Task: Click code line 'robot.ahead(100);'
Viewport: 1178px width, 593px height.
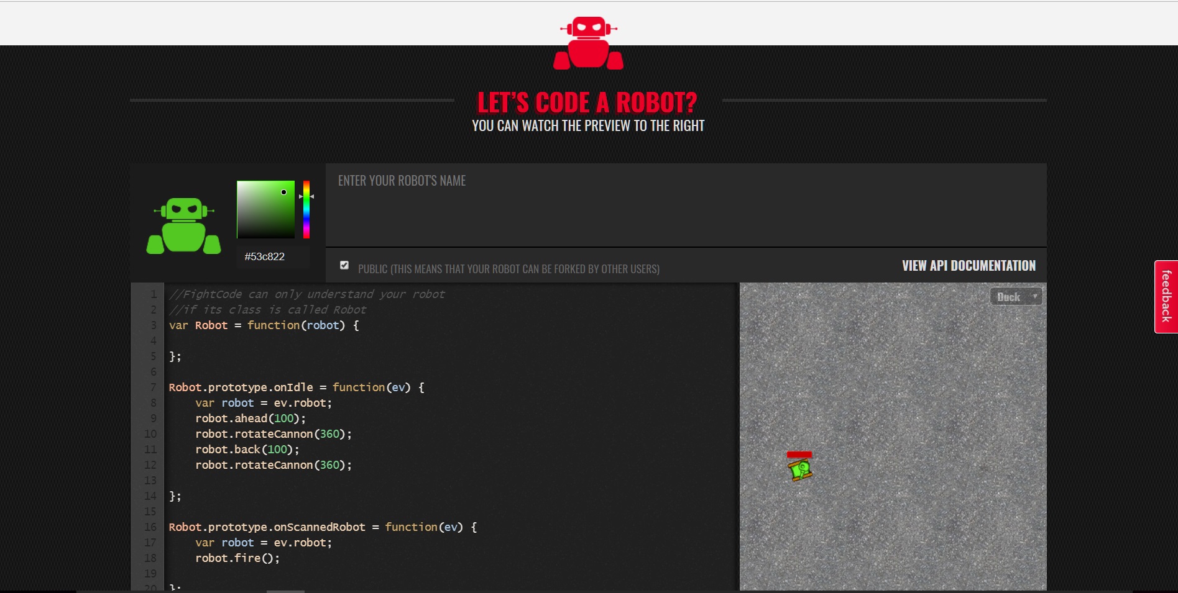Action: point(251,419)
